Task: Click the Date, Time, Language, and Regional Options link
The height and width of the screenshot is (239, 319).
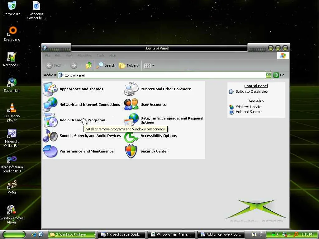Action: tap(172, 120)
